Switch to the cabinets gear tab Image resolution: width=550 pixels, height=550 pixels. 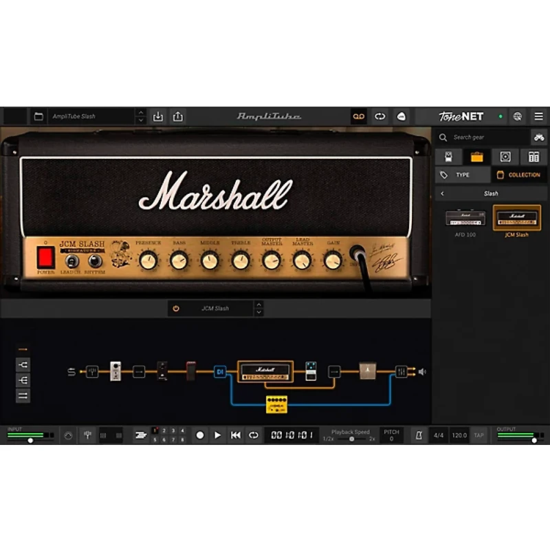click(505, 157)
